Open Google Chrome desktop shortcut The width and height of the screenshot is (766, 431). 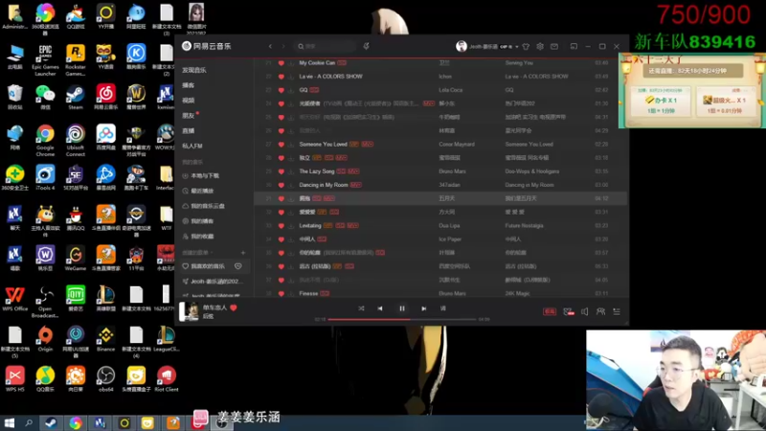tap(45, 141)
